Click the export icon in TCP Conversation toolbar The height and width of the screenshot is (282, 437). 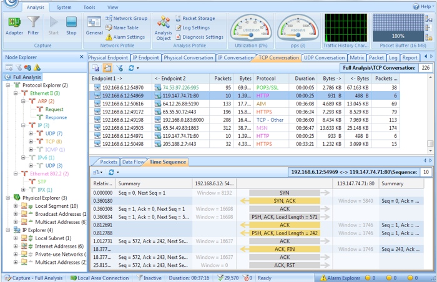tap(96, 68)
